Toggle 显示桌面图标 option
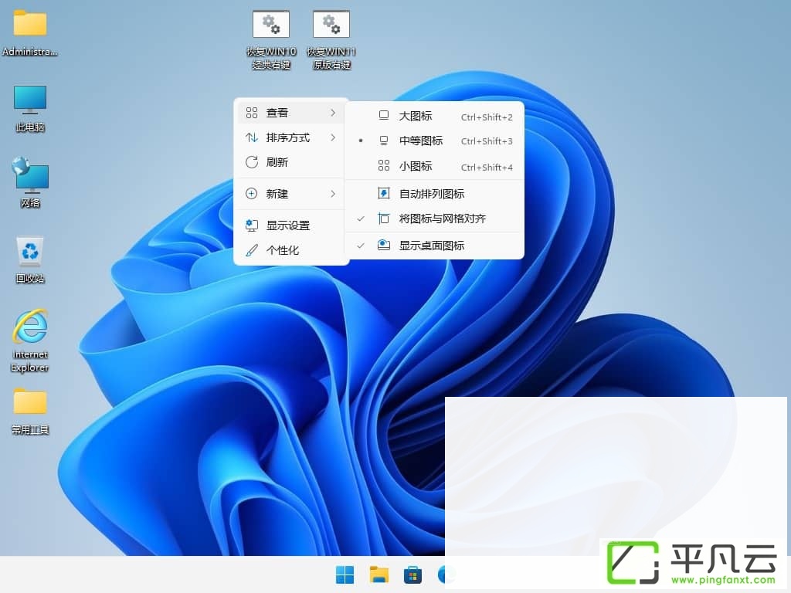This screenshot has height=593, width=791. [434, 246]
